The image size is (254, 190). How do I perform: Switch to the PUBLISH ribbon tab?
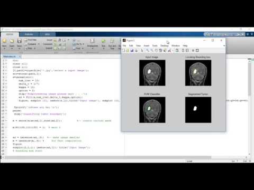pos(29,34)
